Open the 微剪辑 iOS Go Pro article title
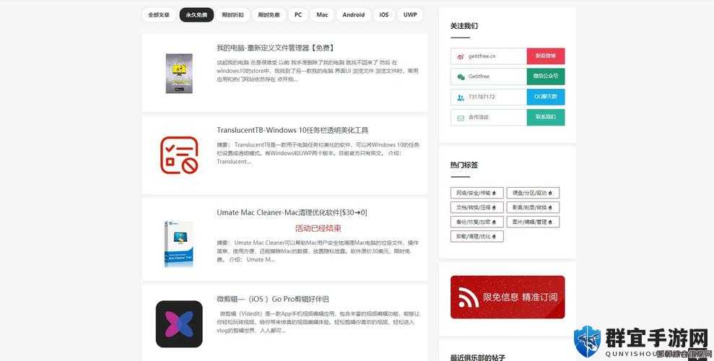This screenshot has width=714, height=361. point(273,299)
